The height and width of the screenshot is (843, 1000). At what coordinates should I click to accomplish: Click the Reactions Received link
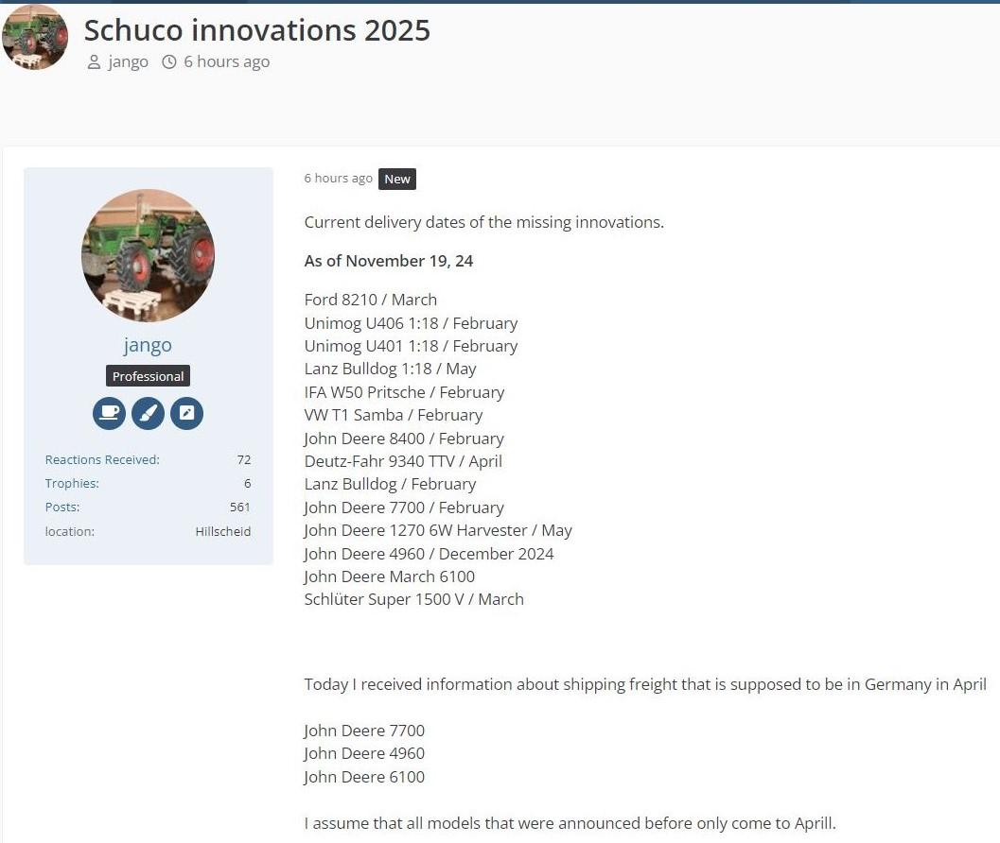101,459
